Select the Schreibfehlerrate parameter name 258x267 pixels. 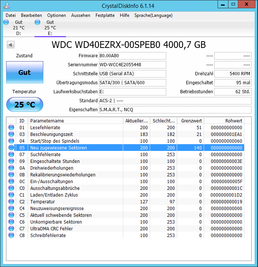(48, 236)
